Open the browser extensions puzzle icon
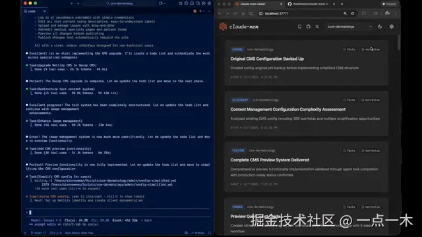The height and width of the screenshot is (237, 422). click(x=363, y=13)
